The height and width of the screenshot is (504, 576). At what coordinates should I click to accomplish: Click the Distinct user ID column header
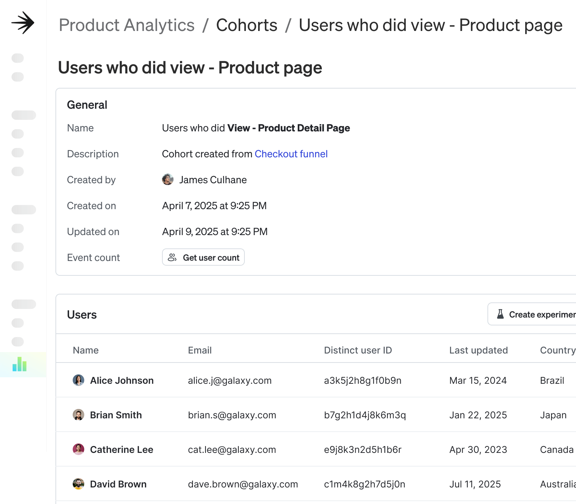point(357,350)
